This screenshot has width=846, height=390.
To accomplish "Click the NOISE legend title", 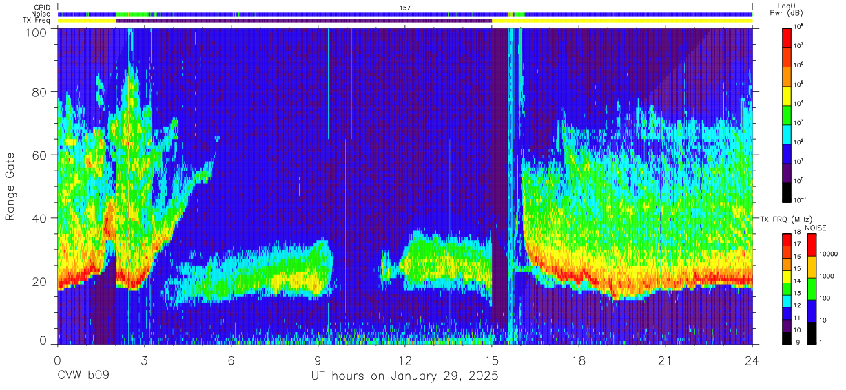I will pos(815,228).
